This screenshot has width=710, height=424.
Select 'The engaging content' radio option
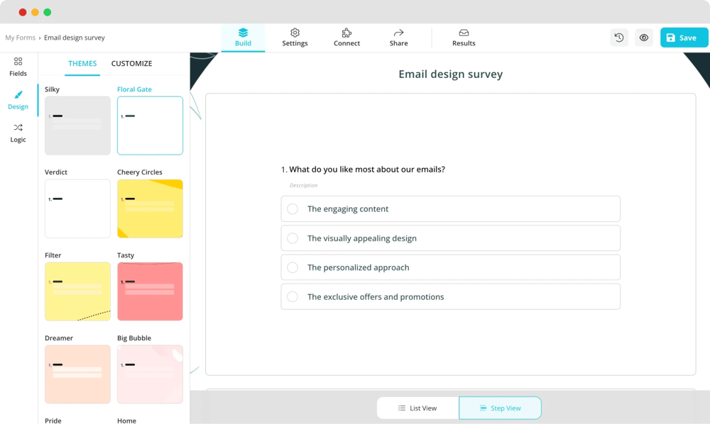pos(293,209)
